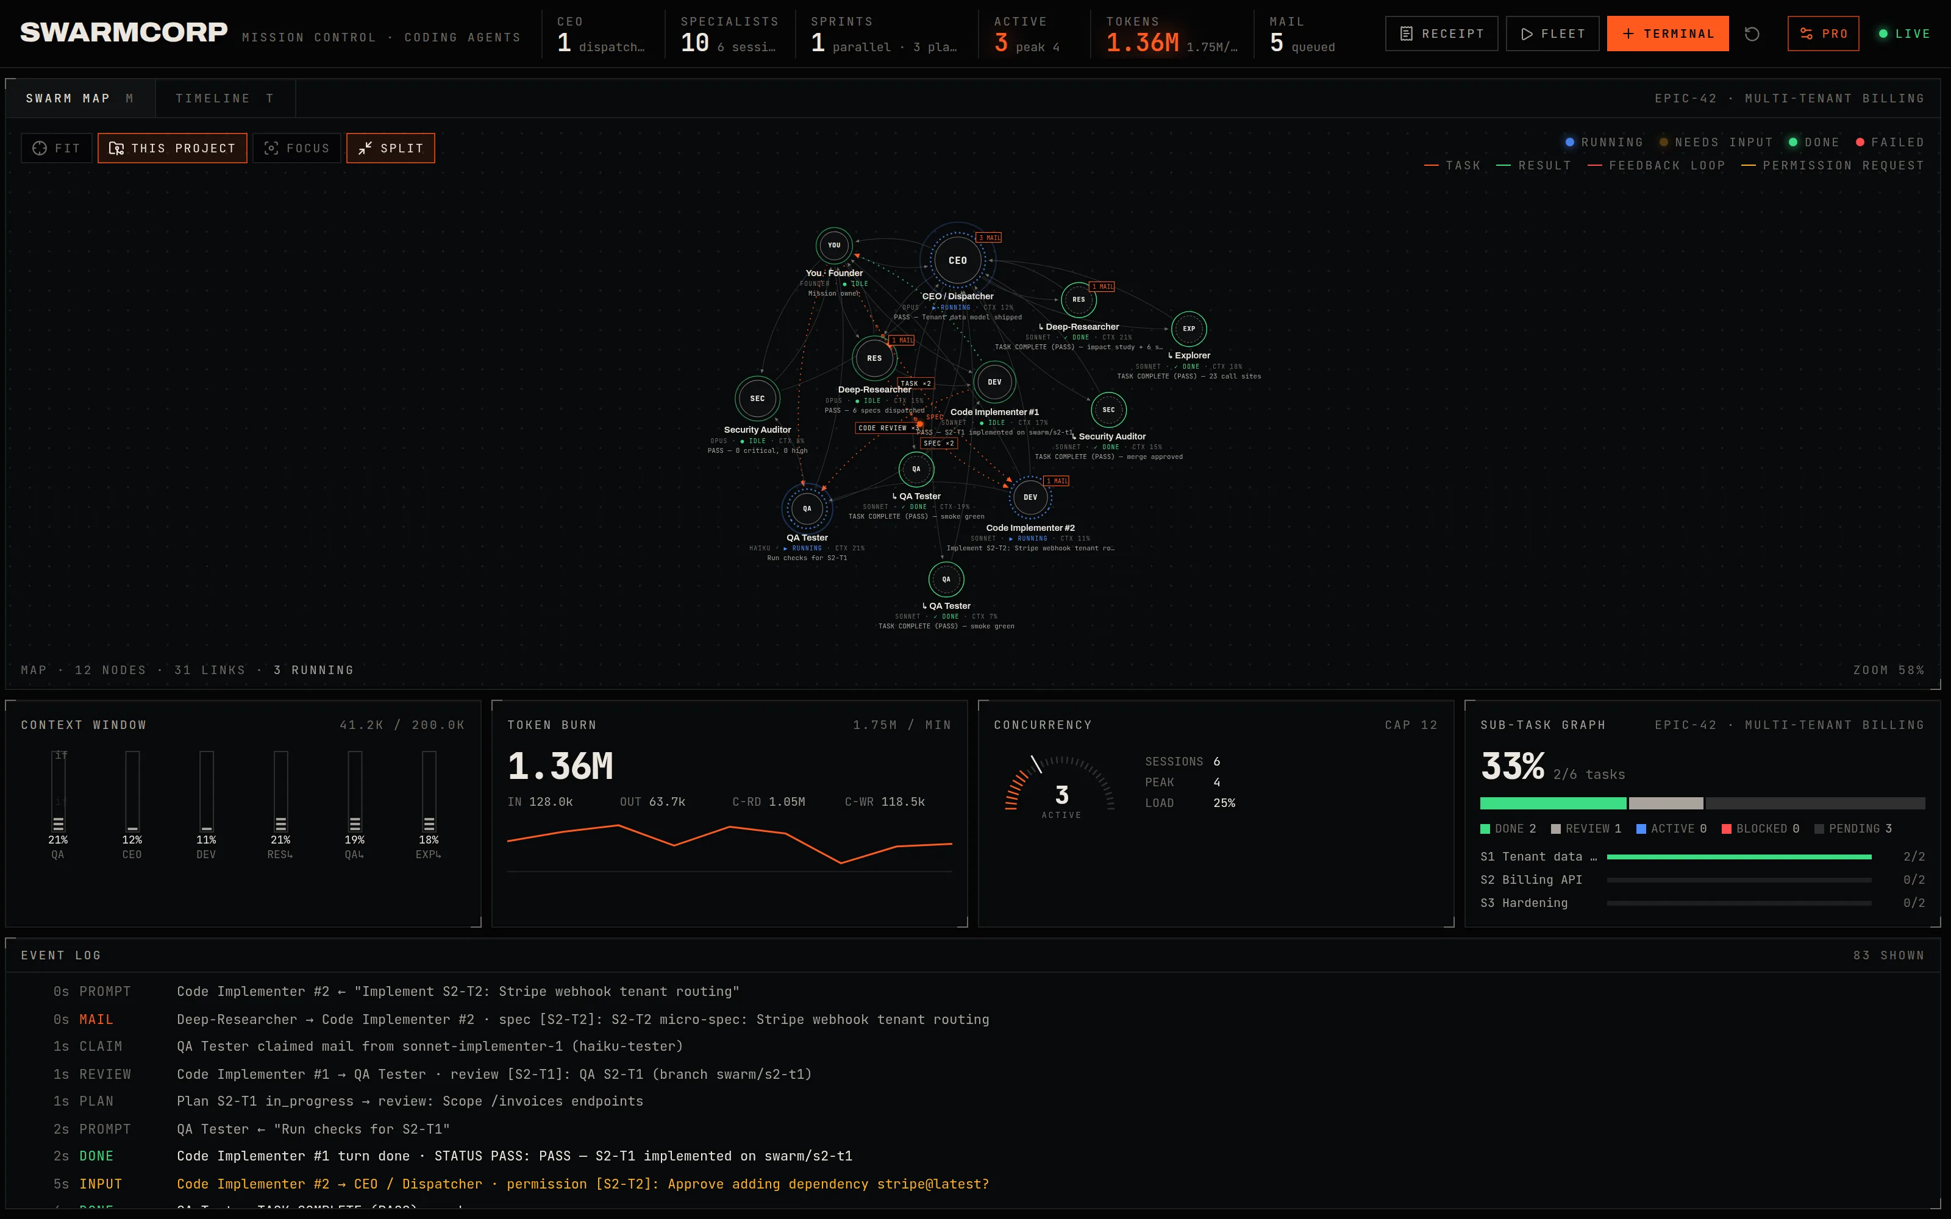Select the done SONNET Security Auditor SEC node
The width and height of the screenshot is (1951, 1219).
click(1108, 410)
